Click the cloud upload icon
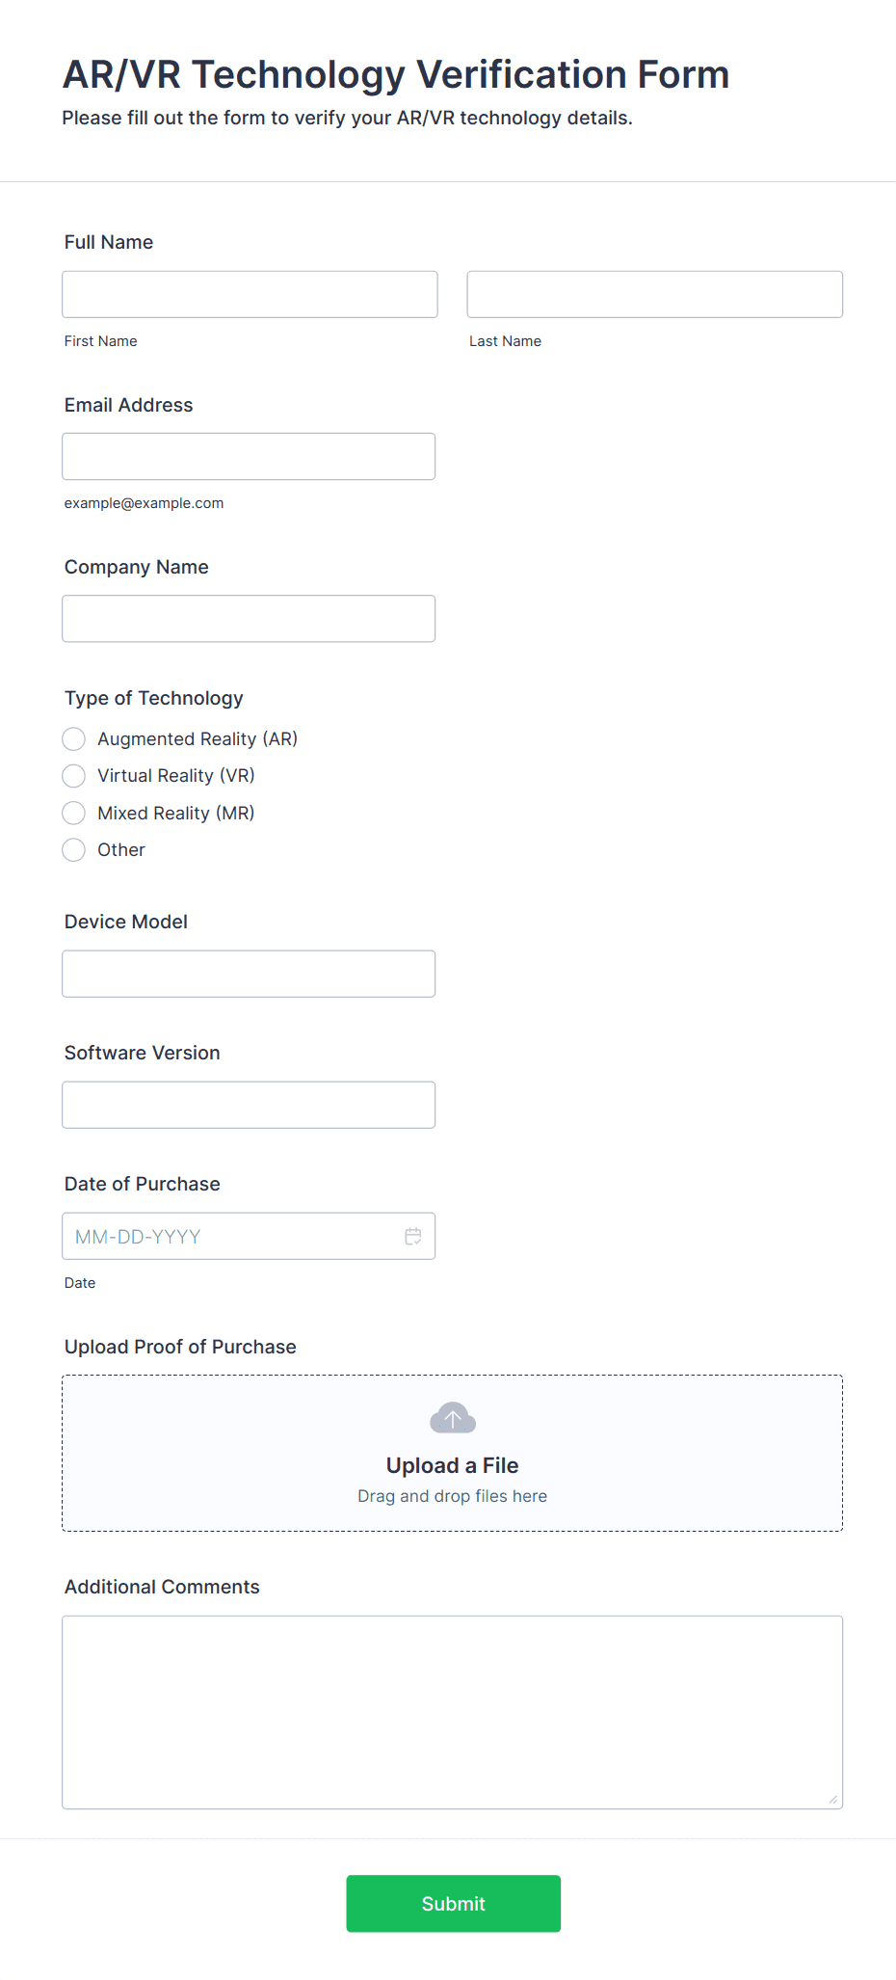896x1980 pixels. coord(453,1418)
